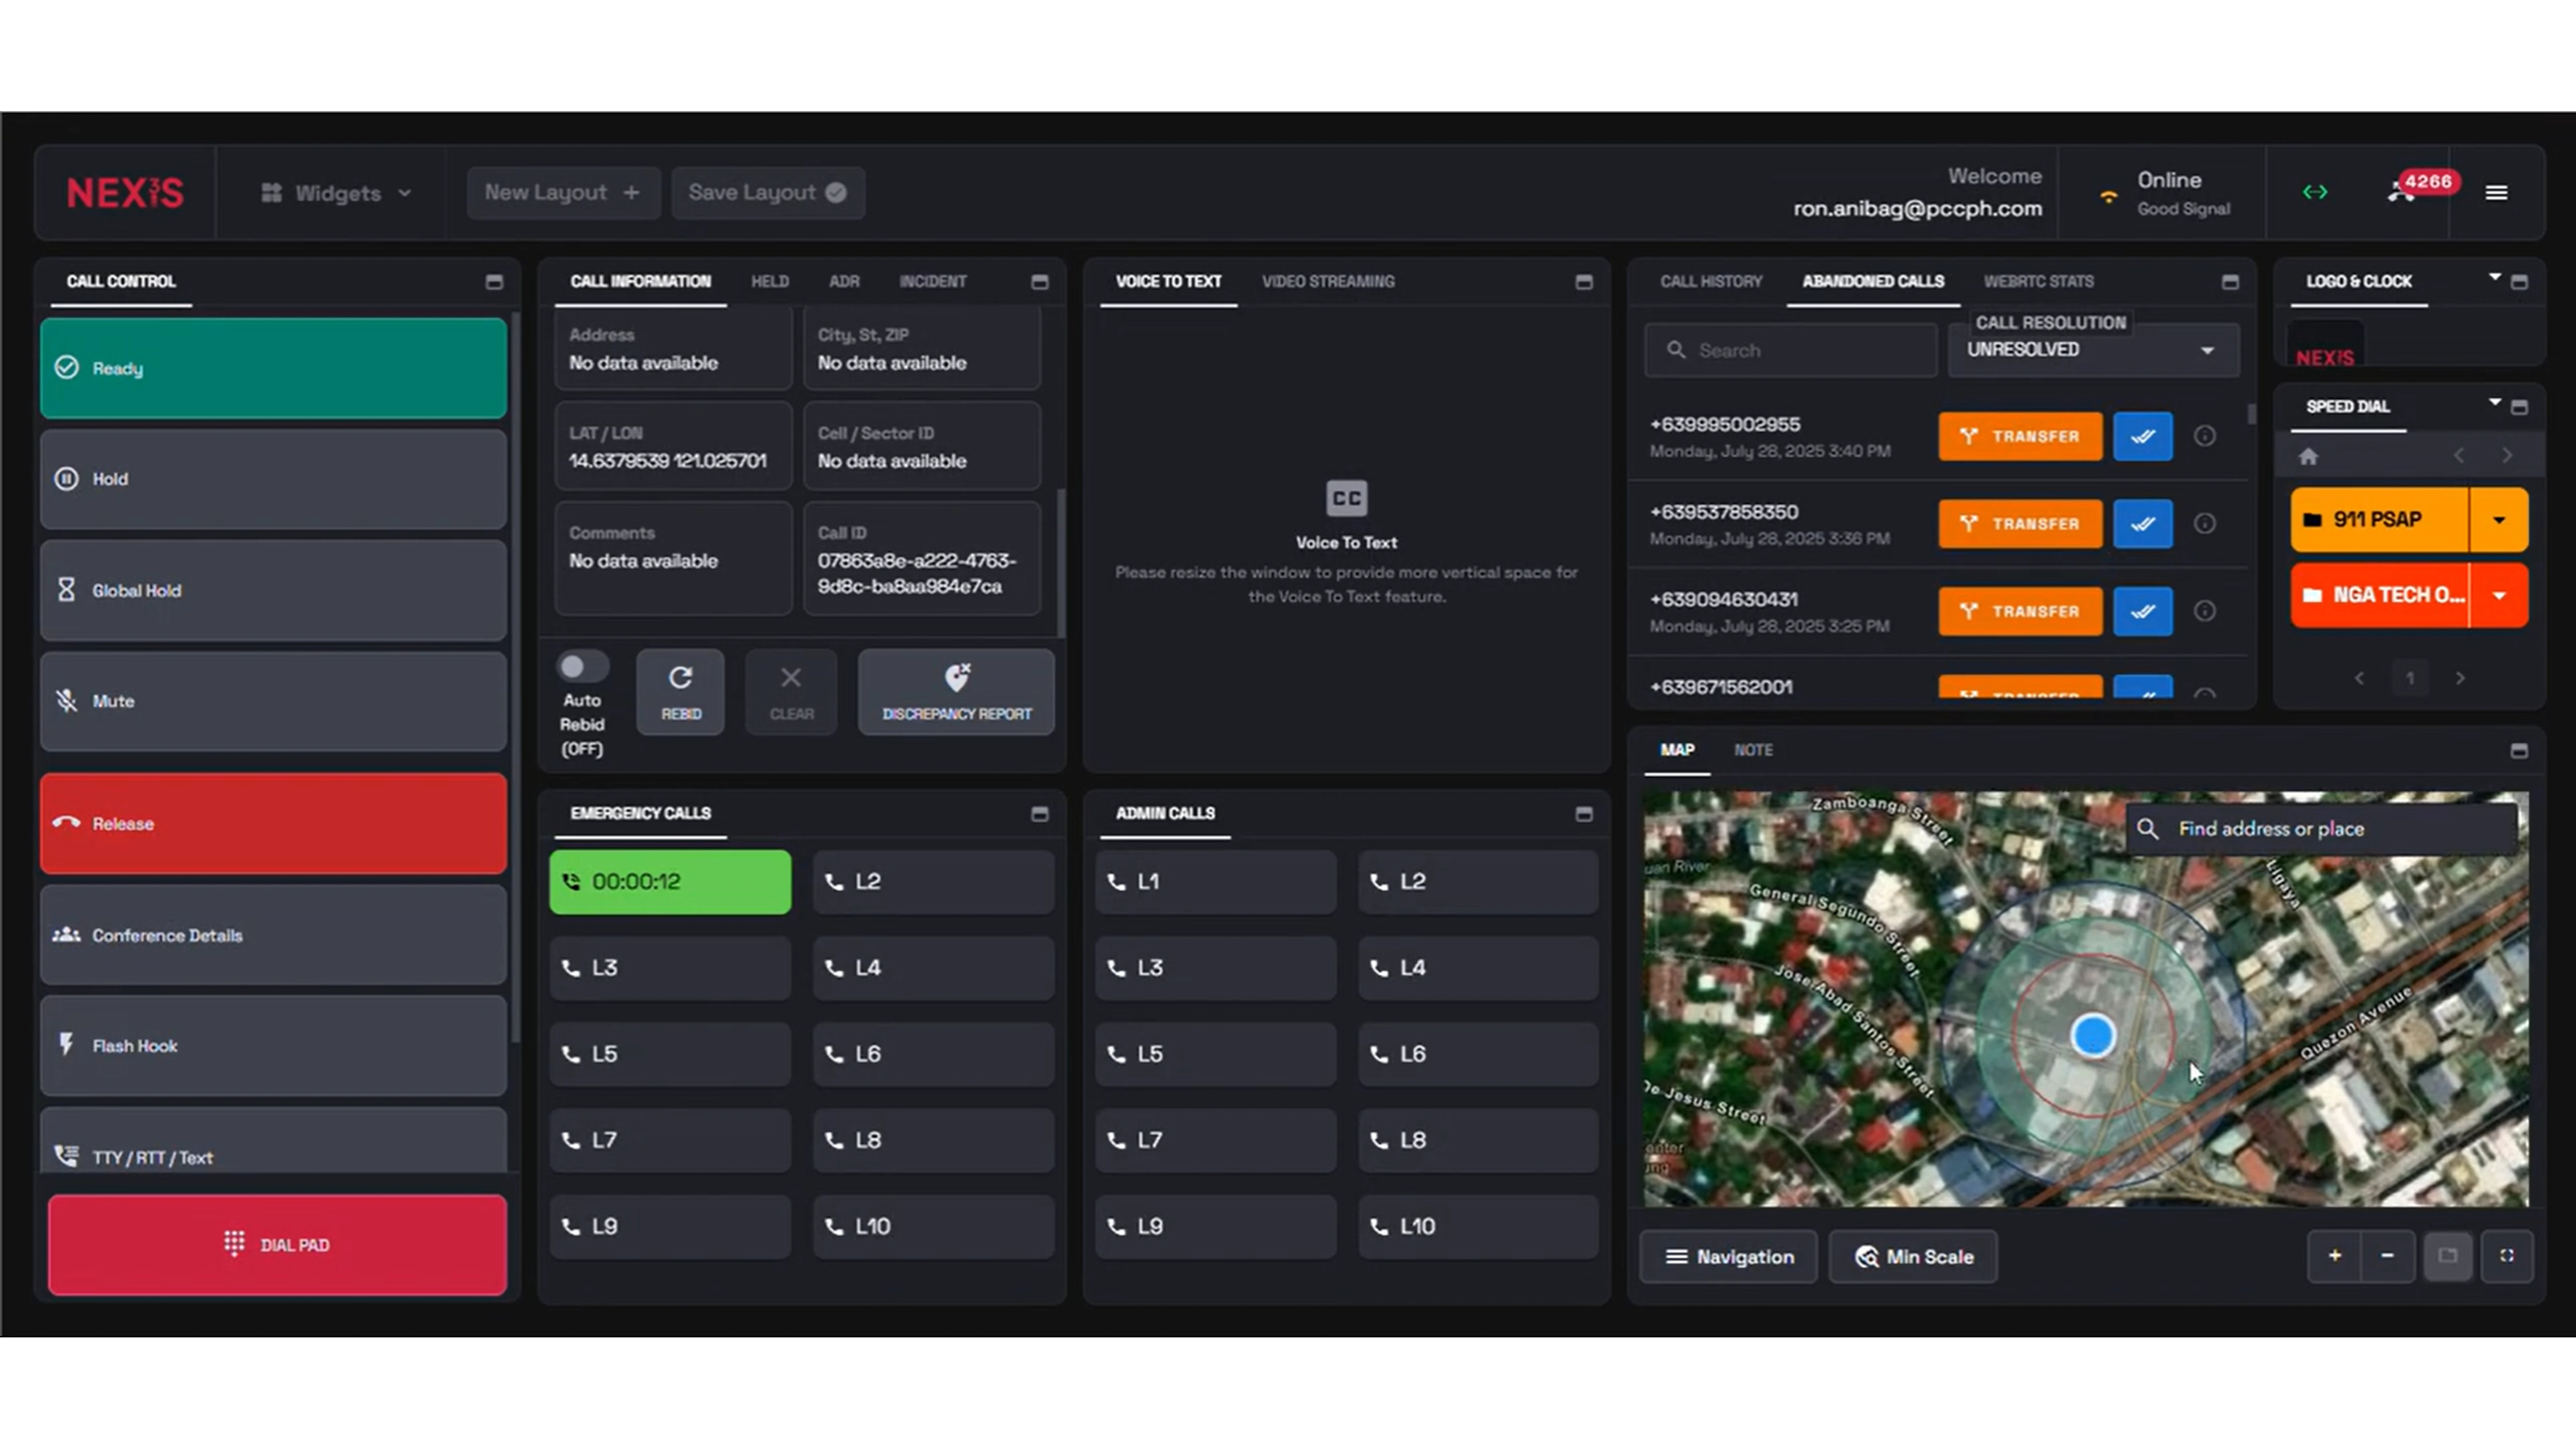2576x1449 pixels.
Task: Open the green connection arrows icon
Action: (2314, 192)
